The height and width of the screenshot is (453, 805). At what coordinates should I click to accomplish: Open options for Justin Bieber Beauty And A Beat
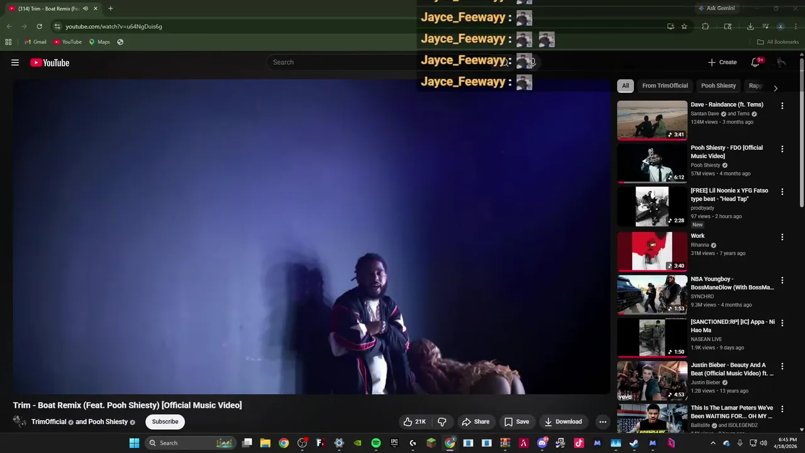click(x=782, y=366)
